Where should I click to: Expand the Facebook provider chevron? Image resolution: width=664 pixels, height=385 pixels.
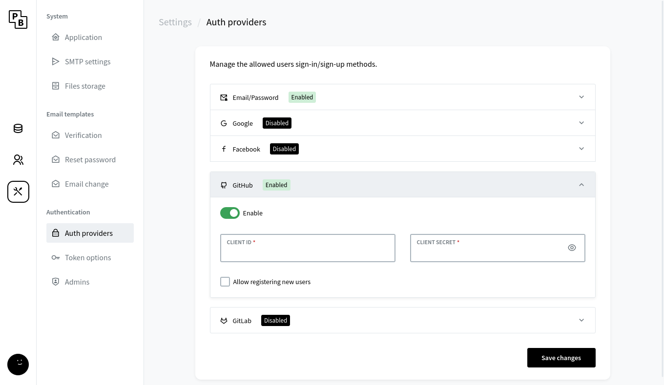click(581, 149)
